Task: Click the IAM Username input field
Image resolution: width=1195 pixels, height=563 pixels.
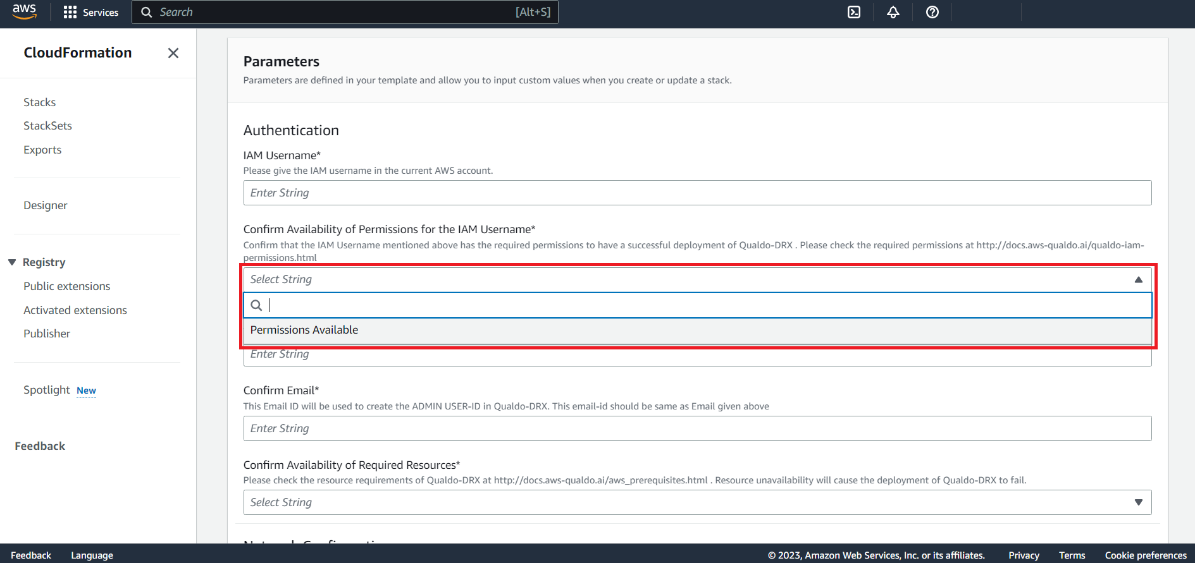Action: 697,193
